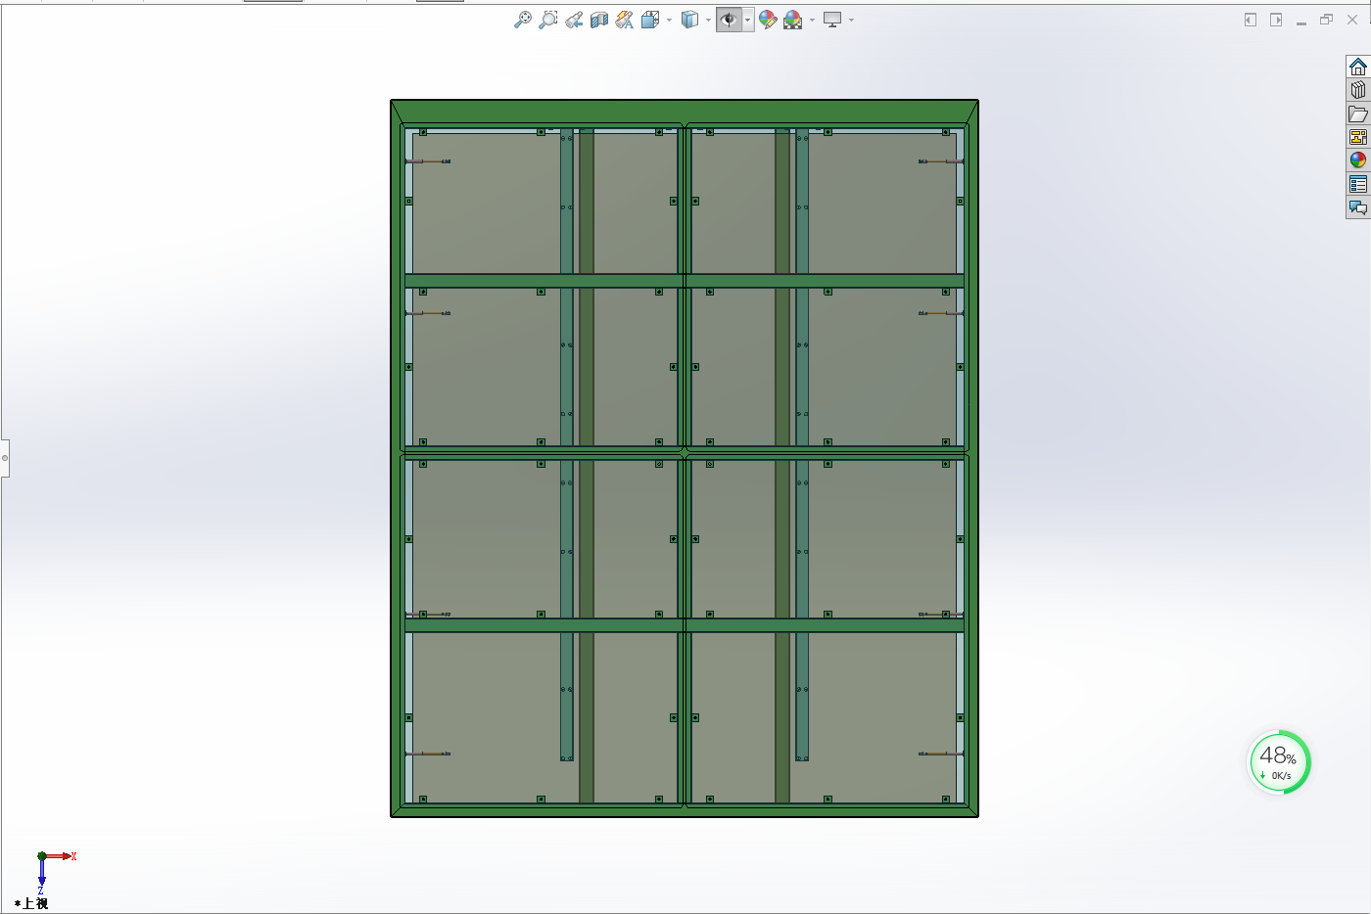
Task: Open the Edit Appearance tool
Action: [768, 20]
